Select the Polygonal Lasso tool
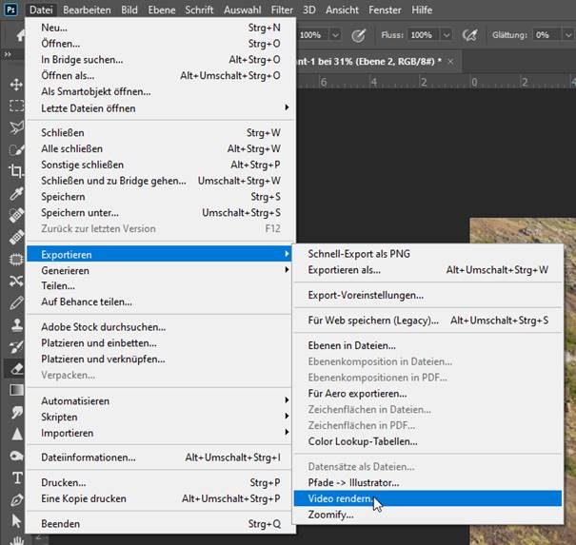This screenshot has height=545, width=576. click(16, 127)
